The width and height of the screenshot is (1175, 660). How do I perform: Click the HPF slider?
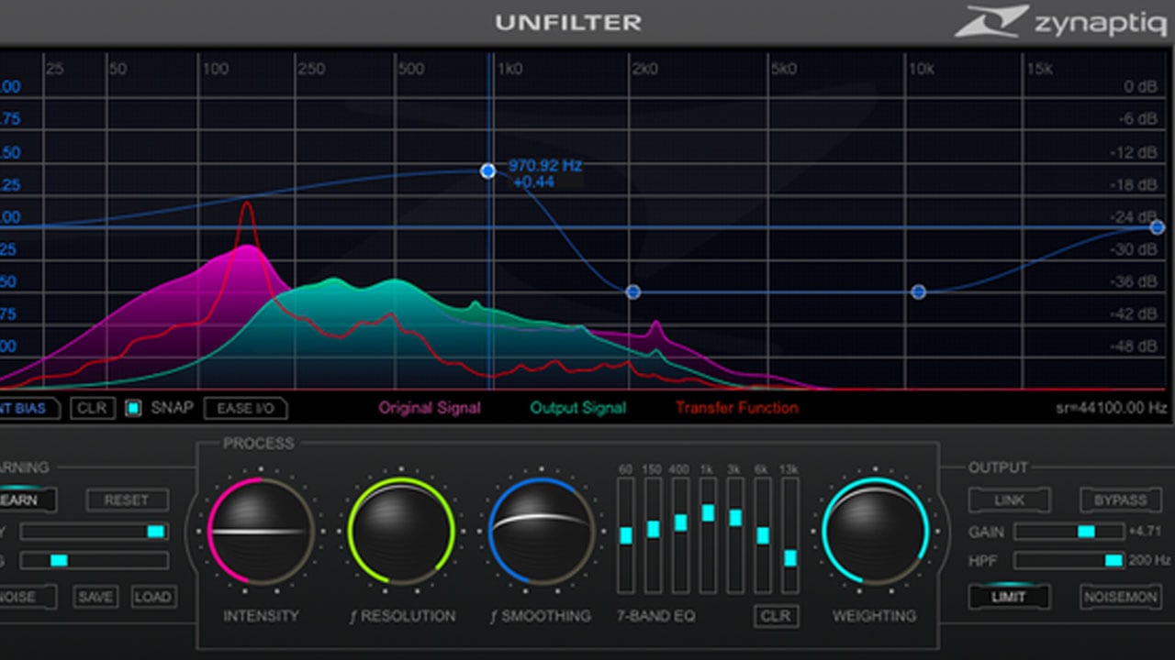click(x=1069, y=560)
